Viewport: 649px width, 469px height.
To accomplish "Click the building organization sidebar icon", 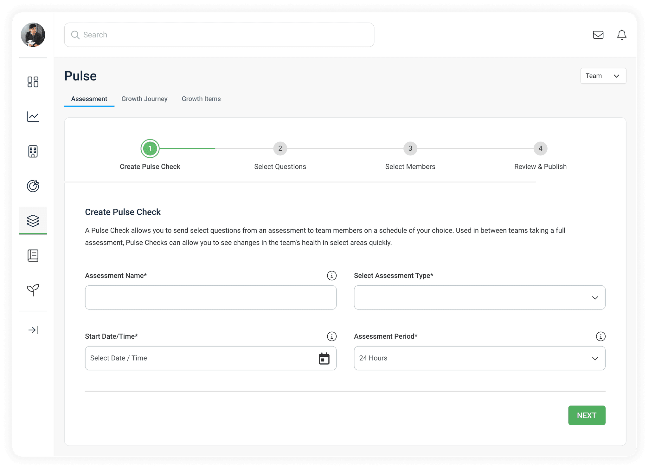I will point(33,151).
